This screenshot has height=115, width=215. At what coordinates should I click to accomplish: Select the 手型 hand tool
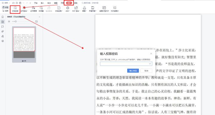(5, 7)
